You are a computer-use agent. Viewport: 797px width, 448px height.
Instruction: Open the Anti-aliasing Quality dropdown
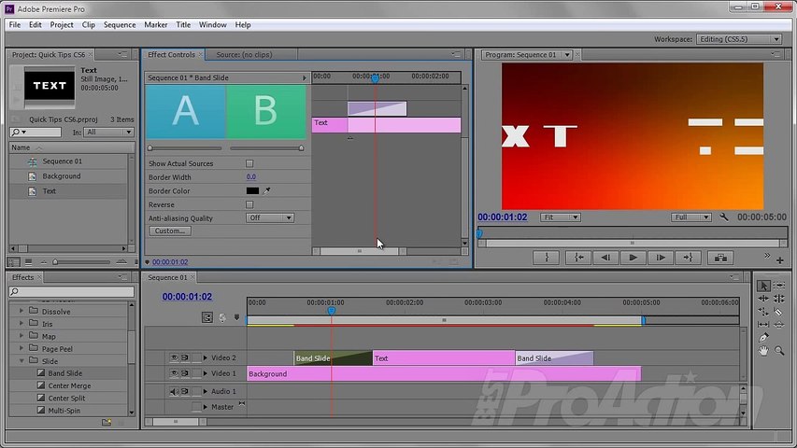[x=270, y=217]
